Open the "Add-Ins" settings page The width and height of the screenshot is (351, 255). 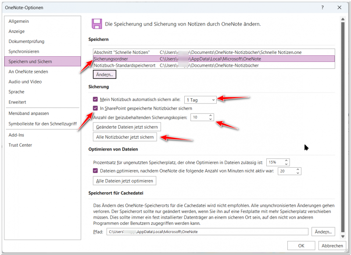pyautogui.click(x=18, y=135)
